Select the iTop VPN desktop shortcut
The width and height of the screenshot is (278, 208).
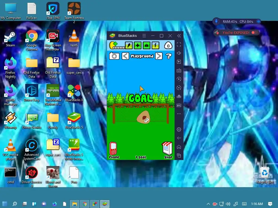tap(53, 11)
